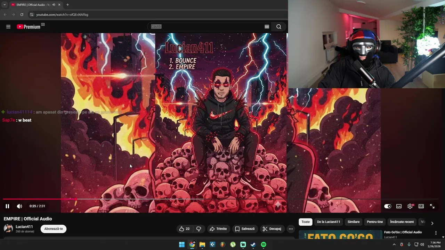Click the 0:25 / 2:31 time display

(x=37, y=206)
